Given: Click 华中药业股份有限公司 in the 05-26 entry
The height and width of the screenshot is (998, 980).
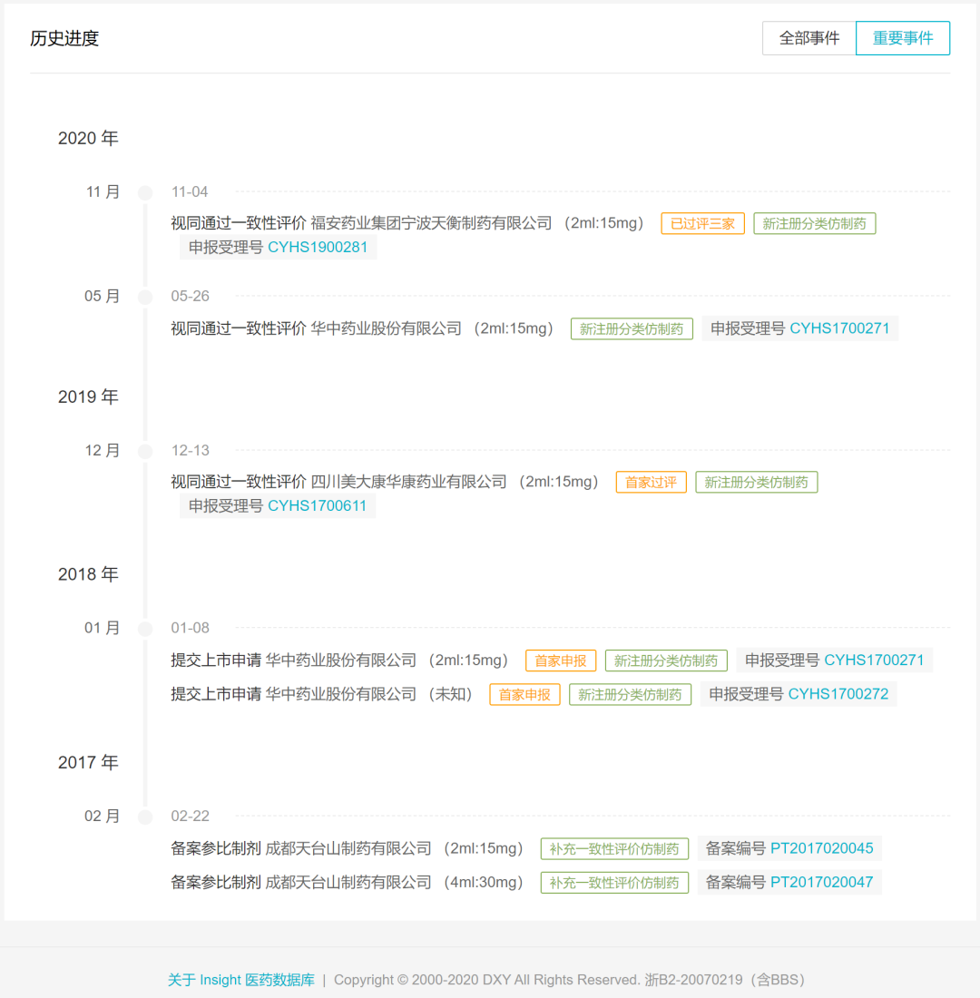Looking at the screenshot, I should (386, 328).
